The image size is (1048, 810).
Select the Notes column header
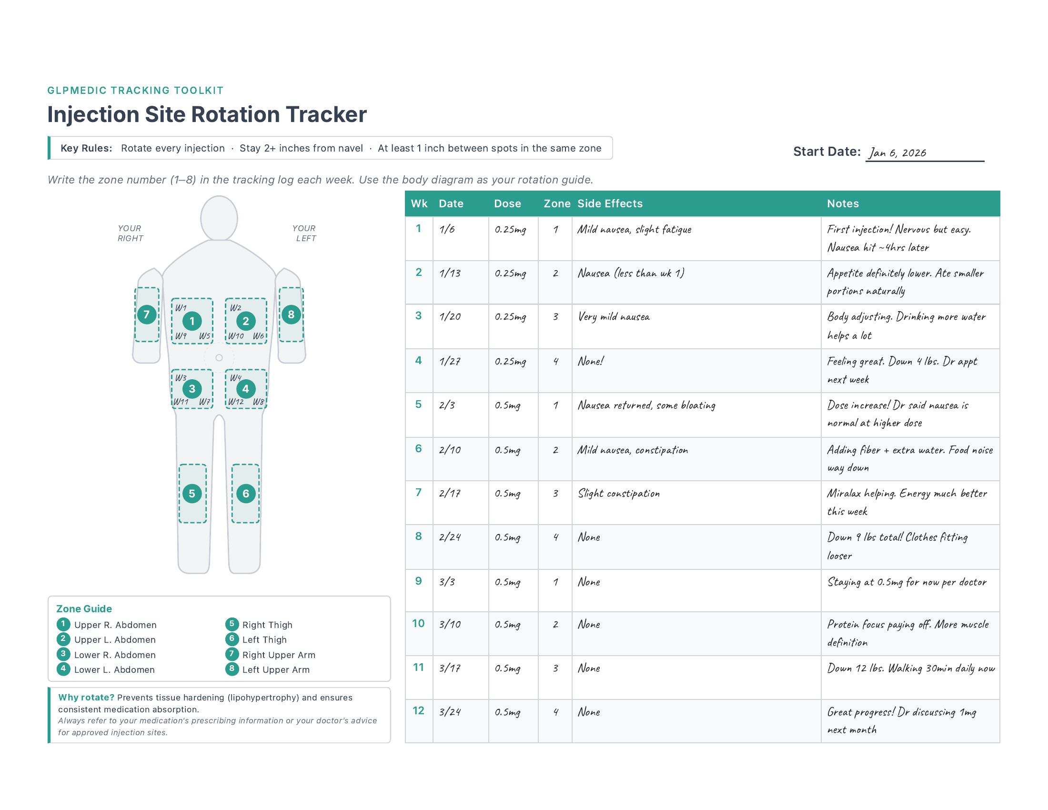point(843,203)
